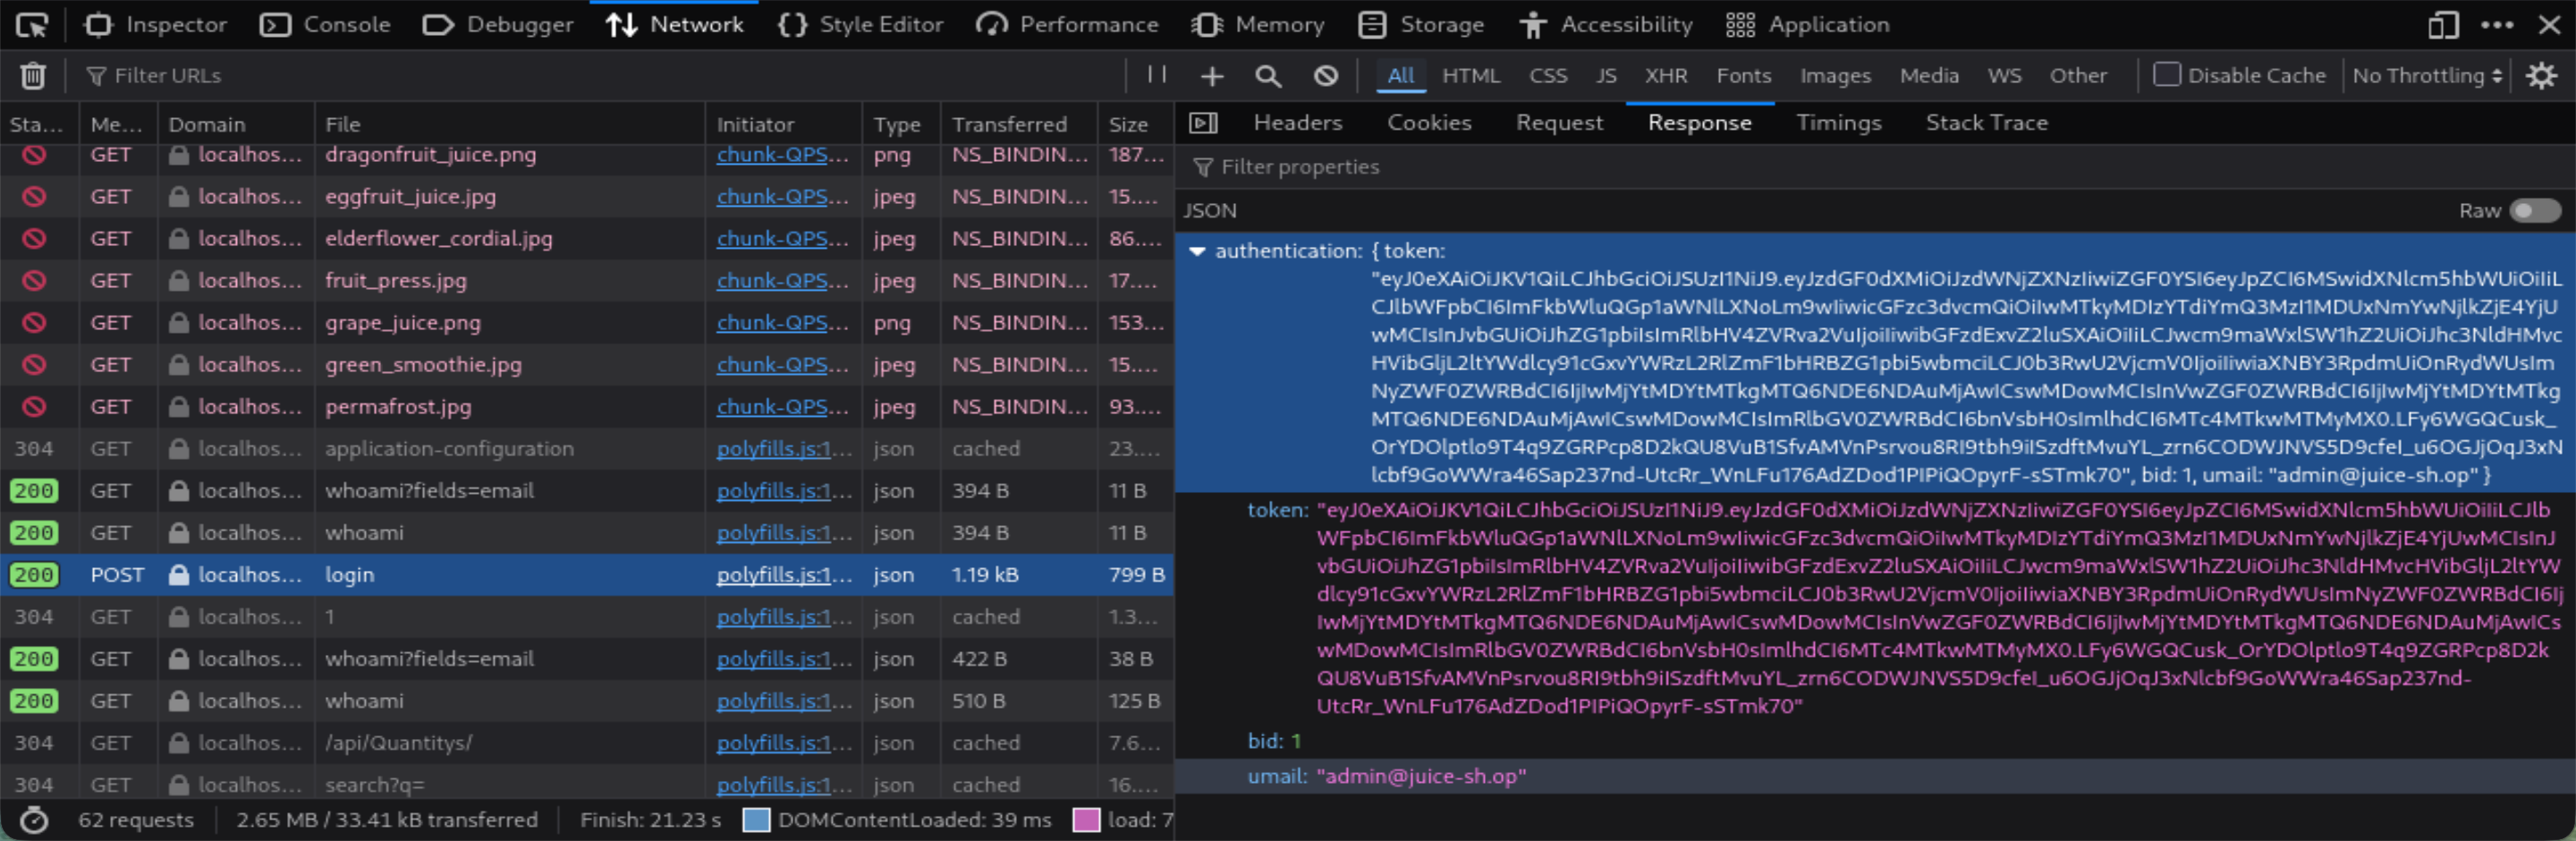
Task: Sort requests by the Domain column
Action: tap(237, 125)
